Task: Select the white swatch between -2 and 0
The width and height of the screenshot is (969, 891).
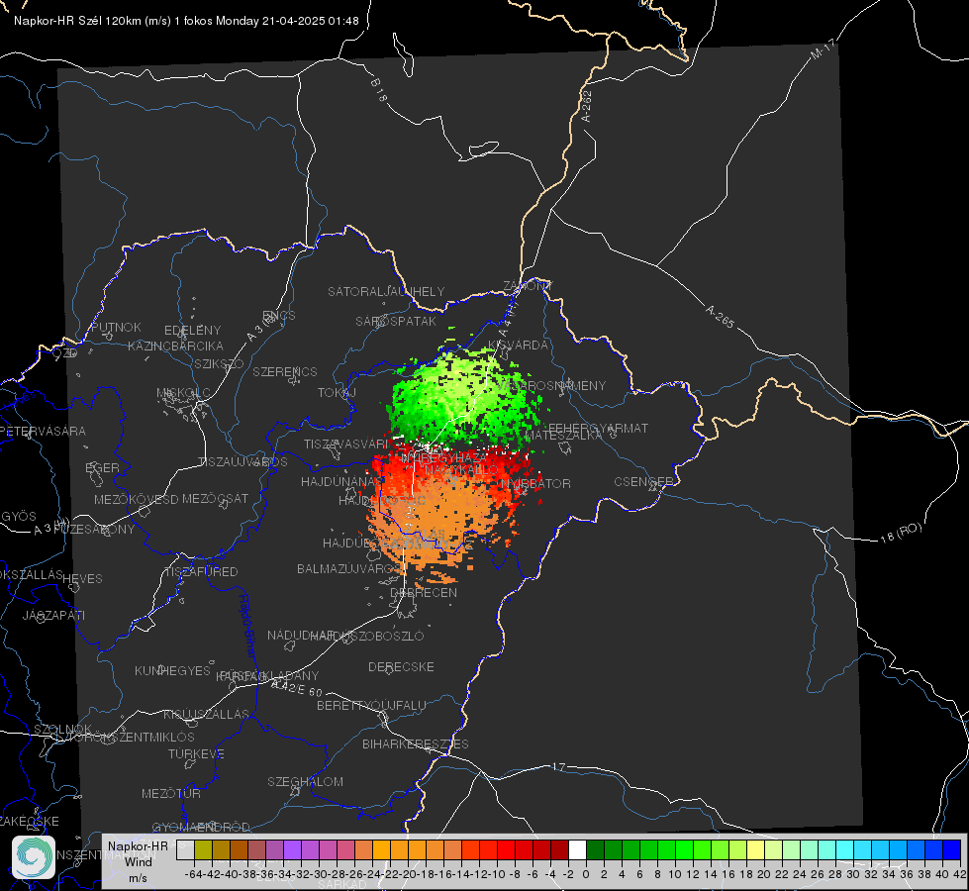Action: coord(577,849)
